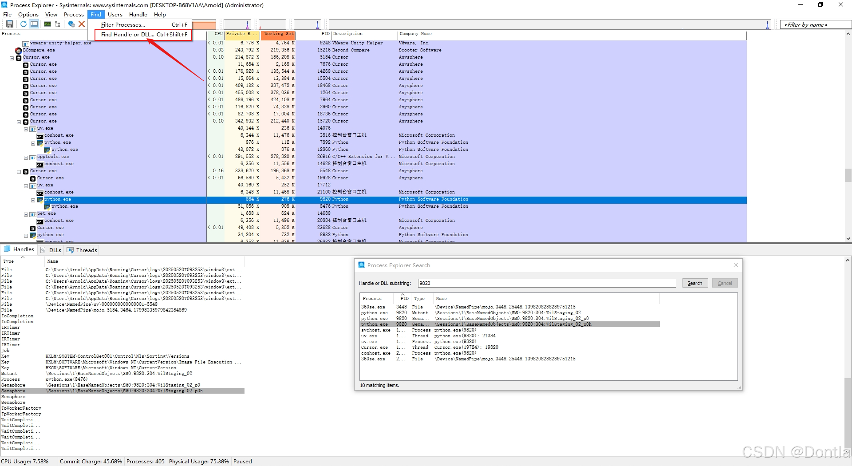Click the process list vertical scrollbar thumb
The height and width of the screenshot is (466, 852).
(848, 175)
